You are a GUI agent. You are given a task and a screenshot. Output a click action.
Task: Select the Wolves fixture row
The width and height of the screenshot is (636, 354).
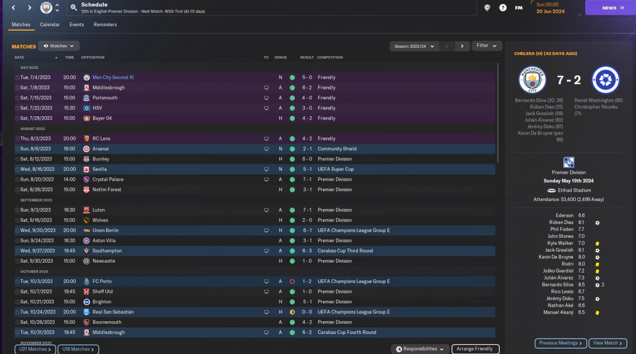(x=255, y=220)
